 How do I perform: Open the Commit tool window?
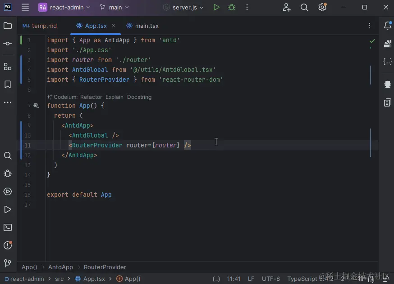(x=8, y=44)
